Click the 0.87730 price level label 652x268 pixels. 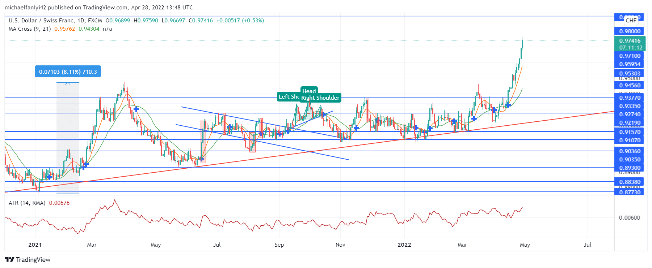630,192
